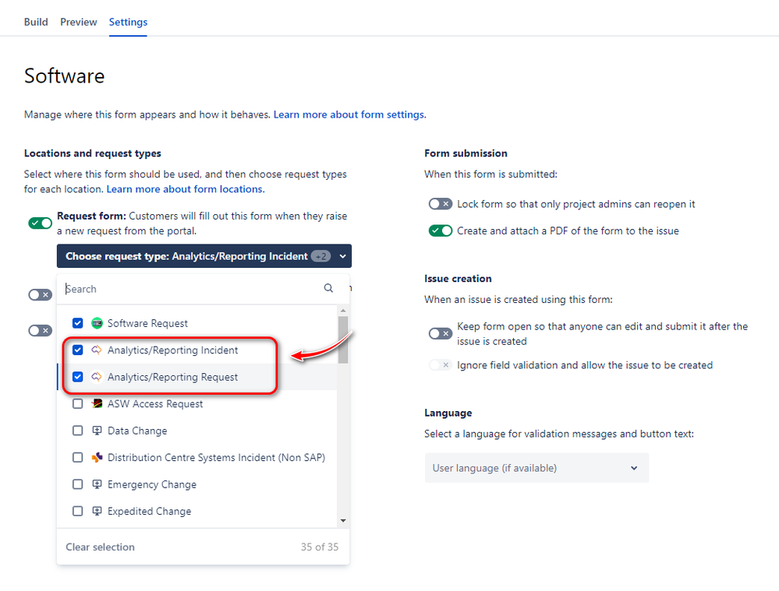Click the 'ASW Access Request' option label
This screenshot has width=779, height=591.
pos(155,404)
